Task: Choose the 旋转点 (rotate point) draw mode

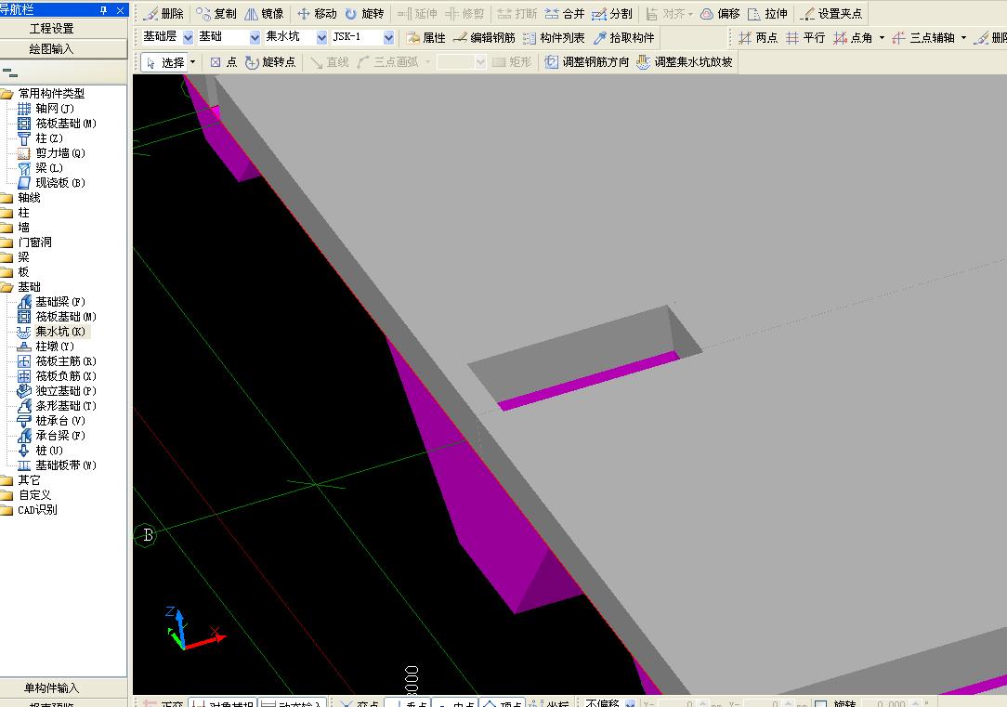Action: (x=269, y=62)
